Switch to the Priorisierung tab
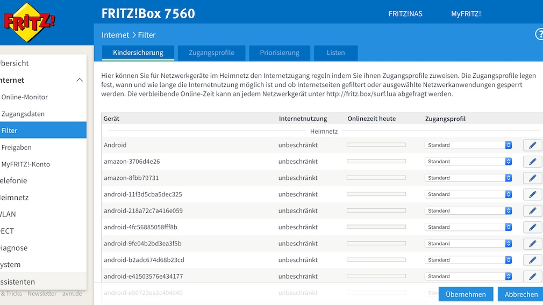The image size is (543, 305). click(280, 53)
